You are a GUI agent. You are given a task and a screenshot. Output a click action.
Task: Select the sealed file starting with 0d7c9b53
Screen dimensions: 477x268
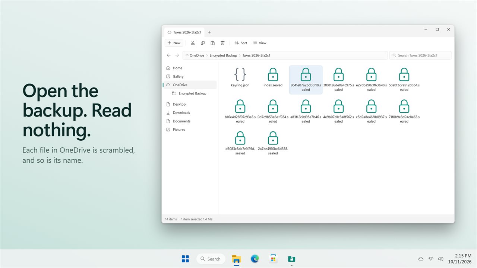[x=273, y=111]
